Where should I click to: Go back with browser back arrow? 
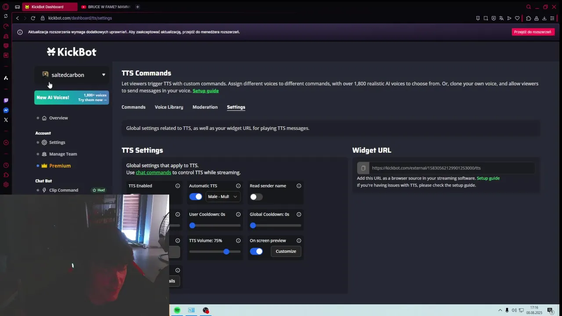(x=18, y=18)
